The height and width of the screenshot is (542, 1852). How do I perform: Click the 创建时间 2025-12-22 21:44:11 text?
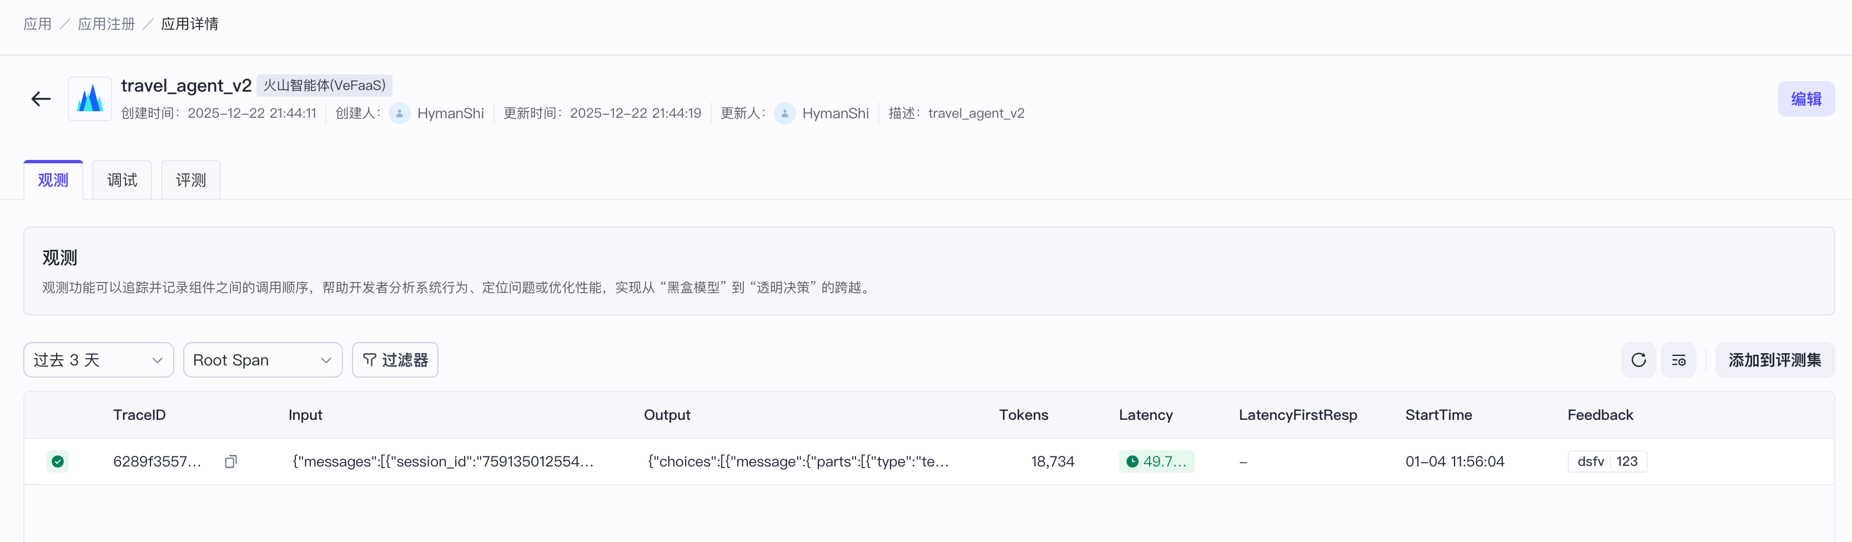(219, 114)
